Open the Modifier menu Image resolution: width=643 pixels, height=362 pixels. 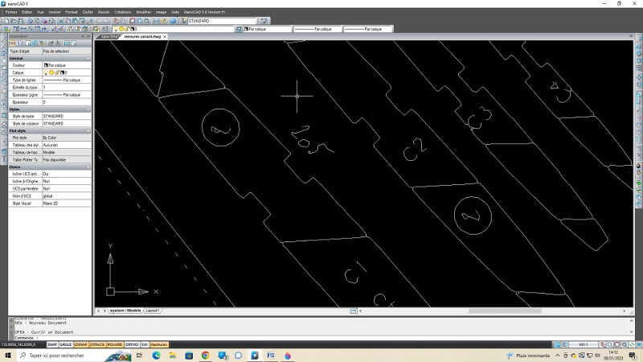144,12
